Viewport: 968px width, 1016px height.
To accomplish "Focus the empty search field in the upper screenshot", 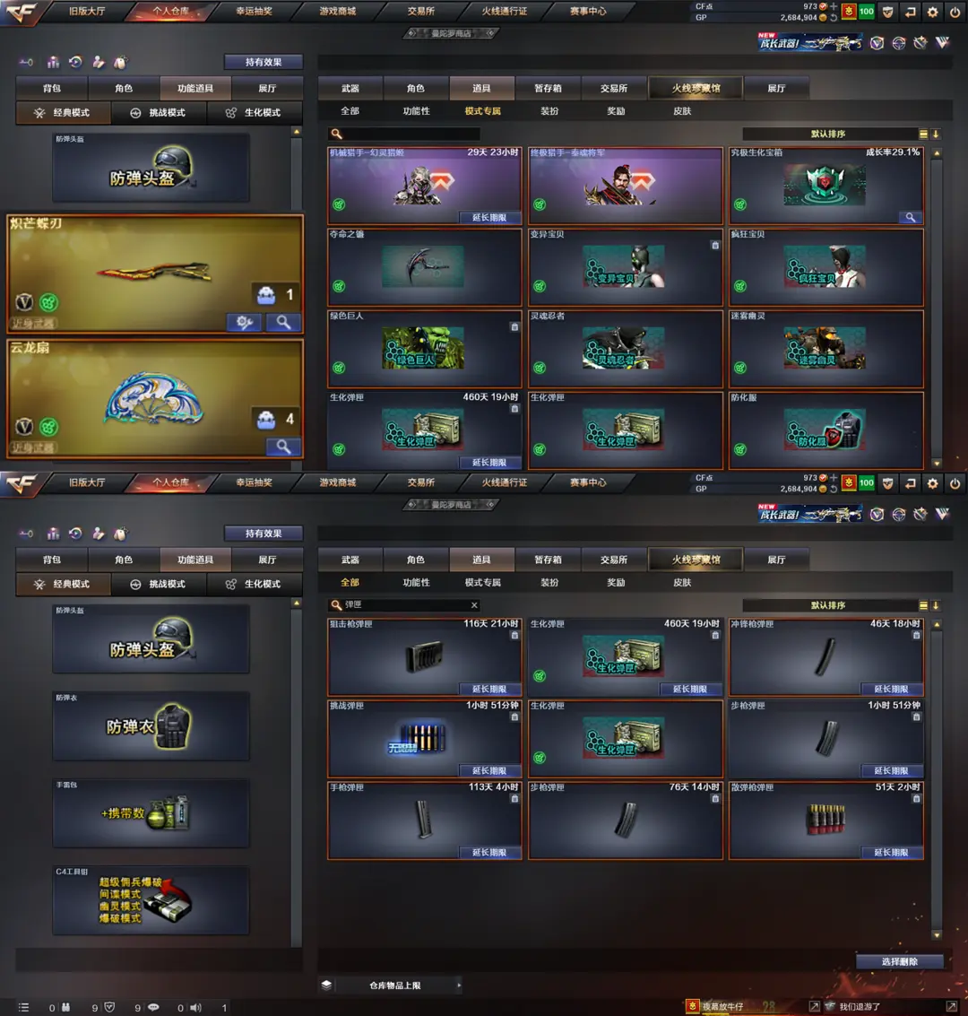I will point(405,135).
